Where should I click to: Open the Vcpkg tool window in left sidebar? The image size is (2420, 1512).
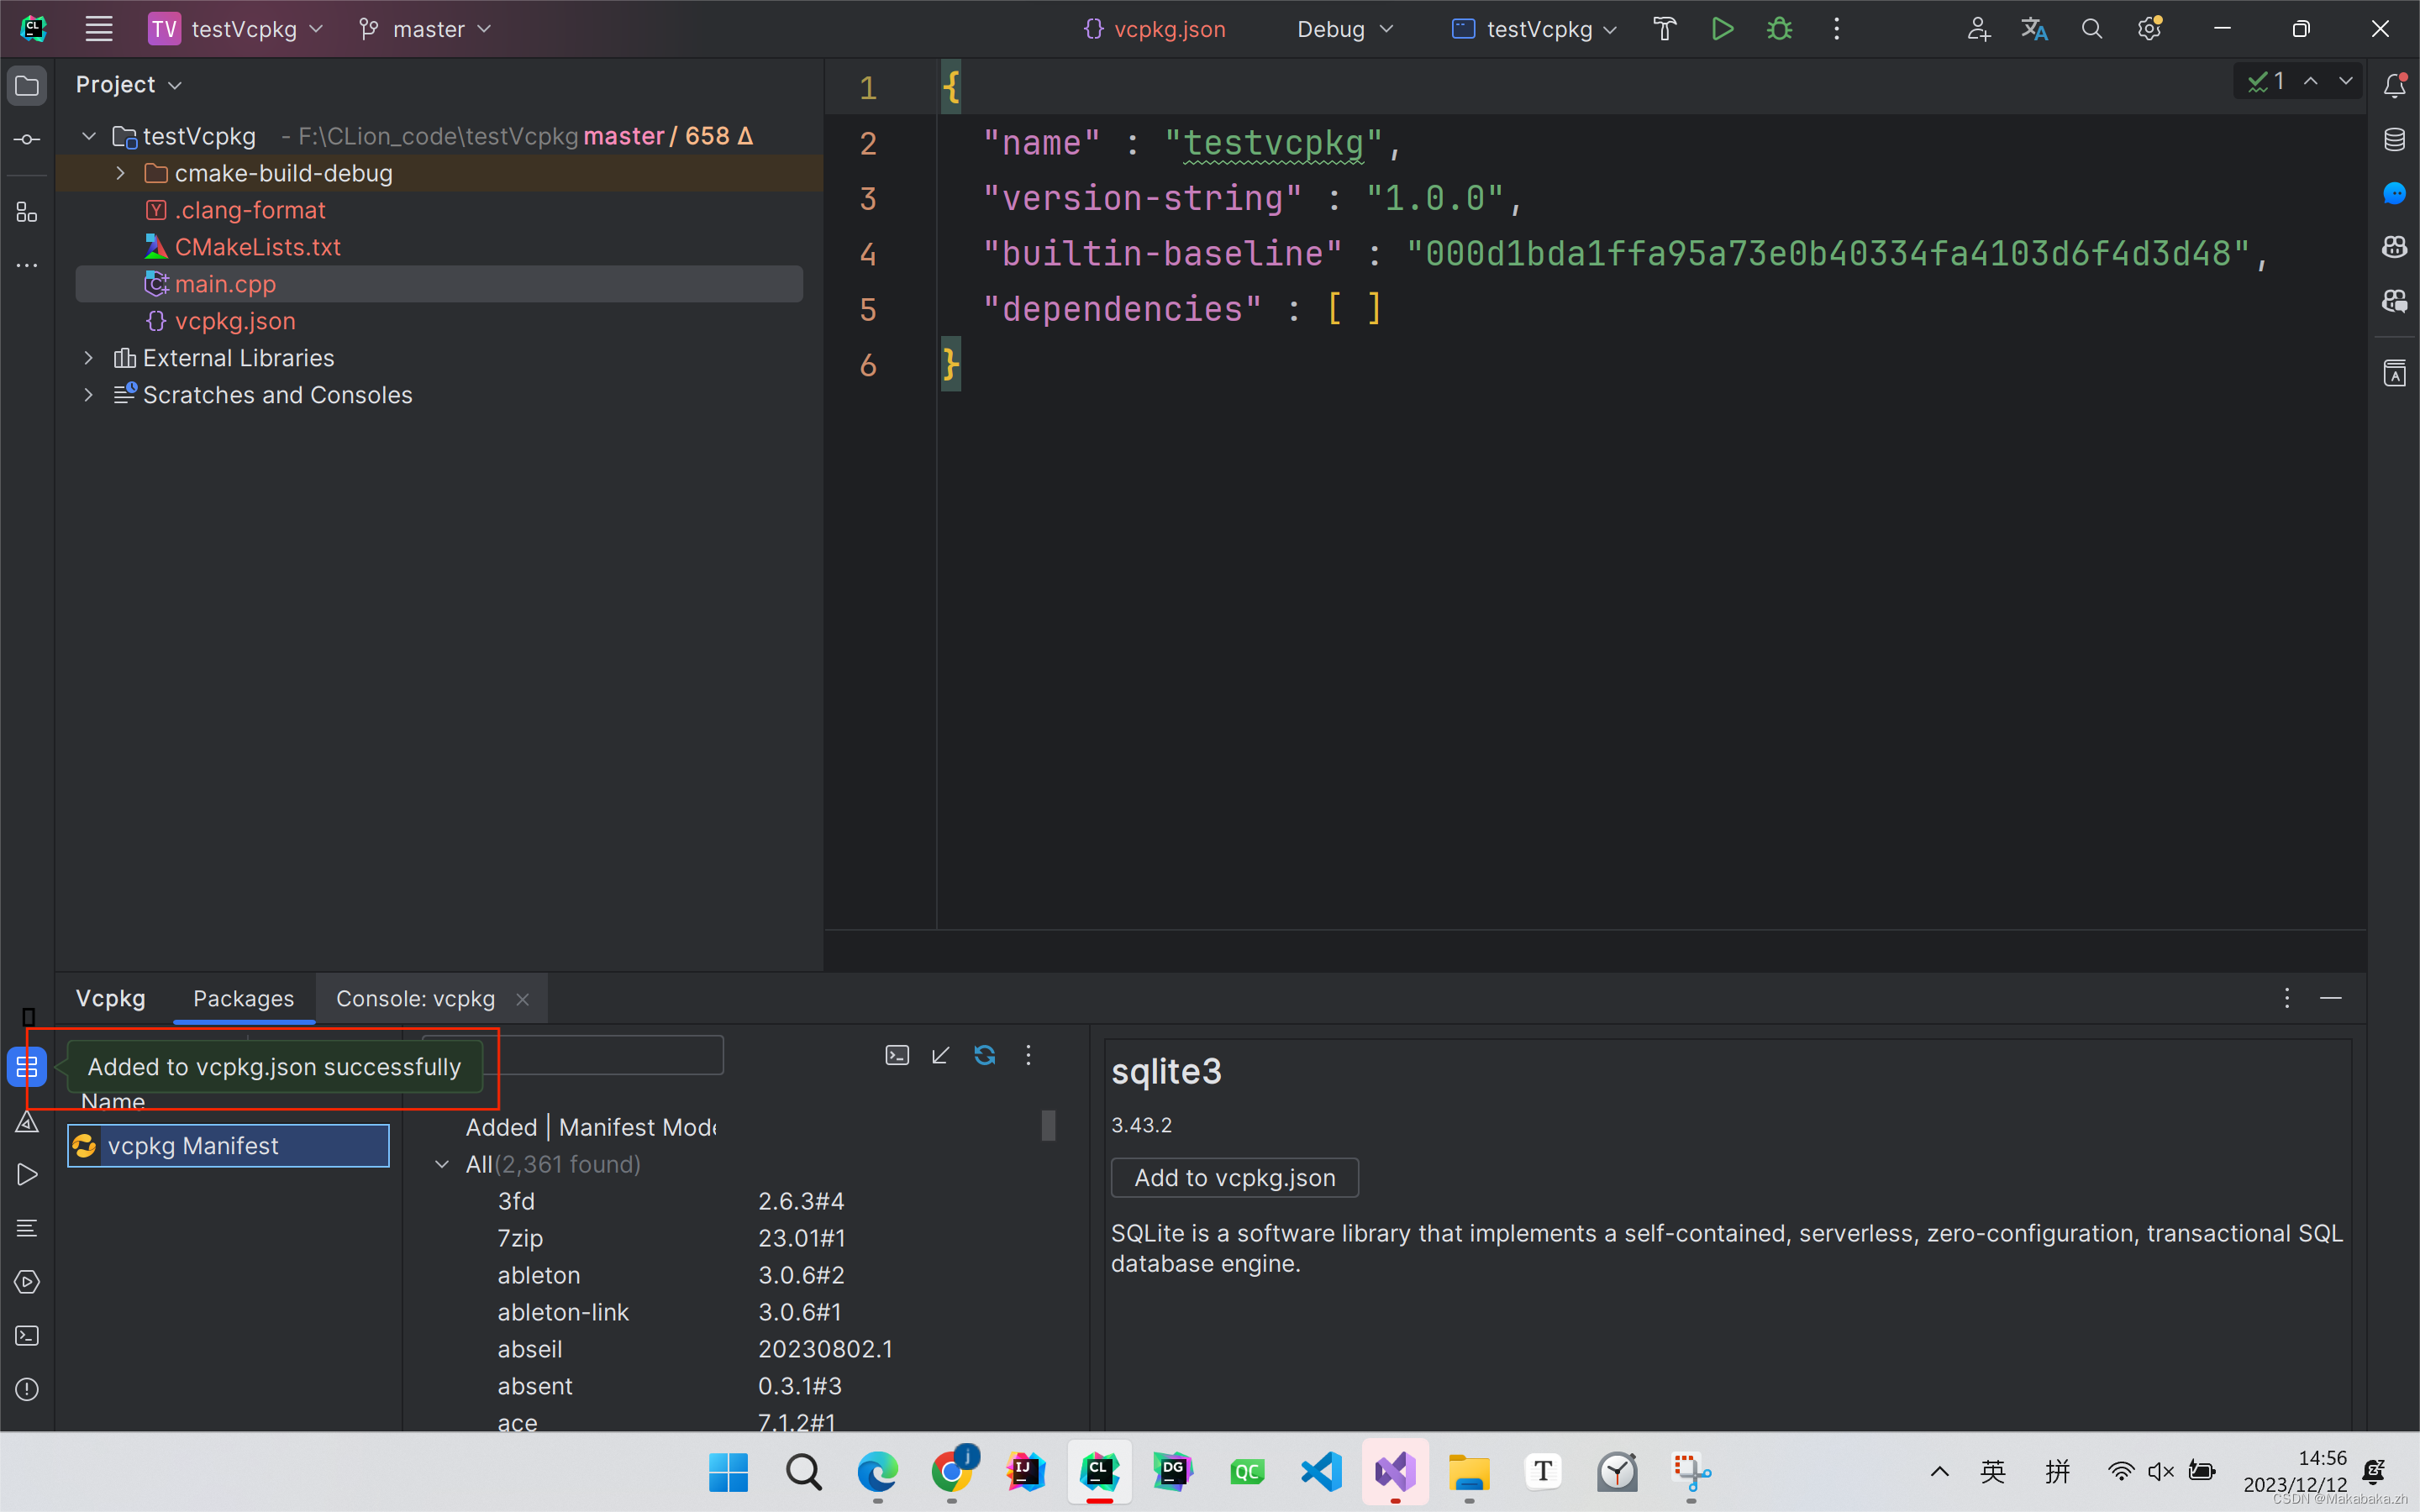(x=26, y=1066)
